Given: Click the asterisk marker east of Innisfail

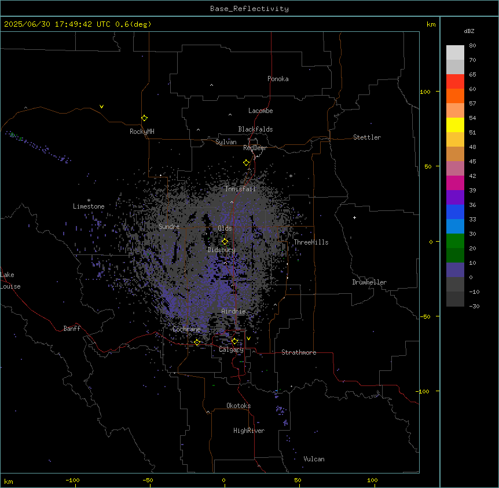Looking at the screenshot, I should 291,176.
